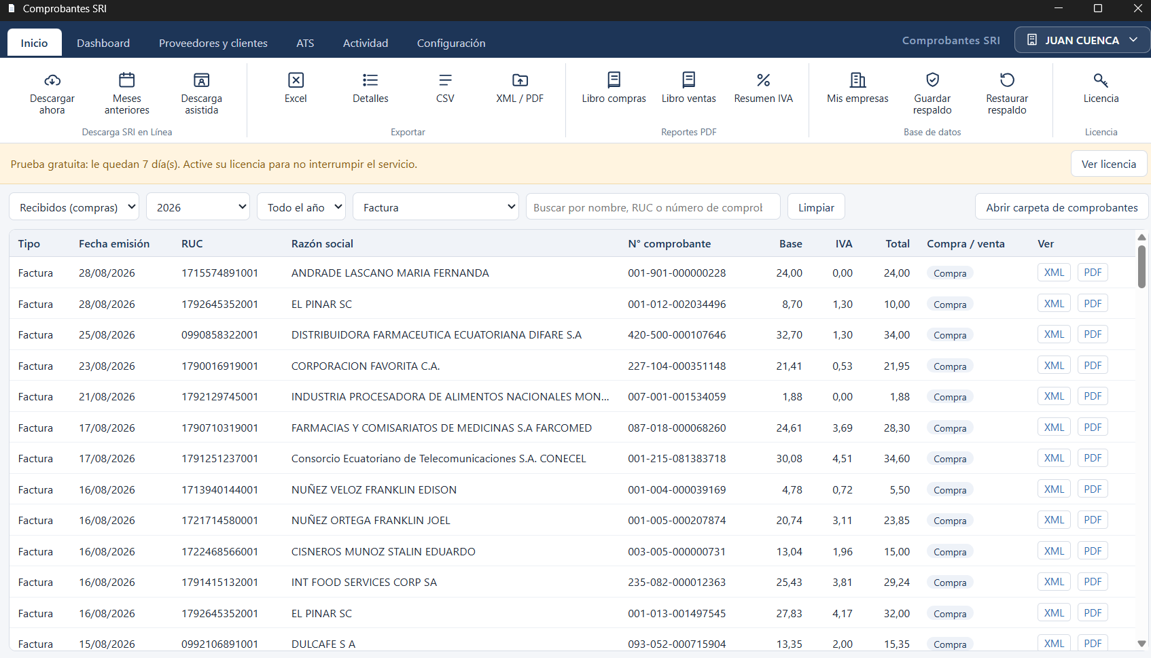
Task: Open the Factura document type dropdown
Action: [x=436, y=207]
